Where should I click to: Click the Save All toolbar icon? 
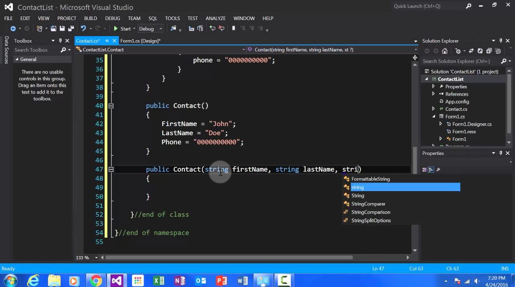coord(70,28)
